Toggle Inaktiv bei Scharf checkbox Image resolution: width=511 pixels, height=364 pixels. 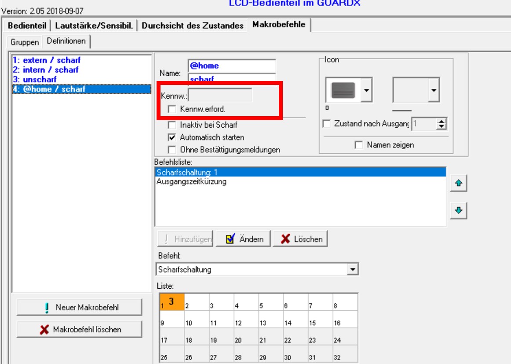(172, 125)
